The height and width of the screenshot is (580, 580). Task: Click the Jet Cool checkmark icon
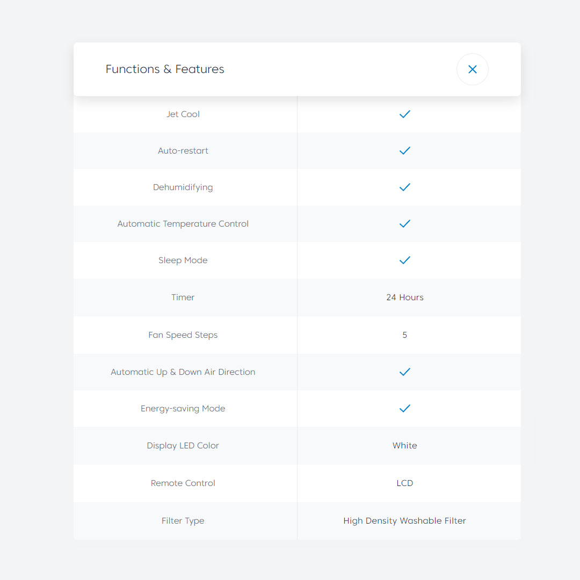(x=405, y=114)
